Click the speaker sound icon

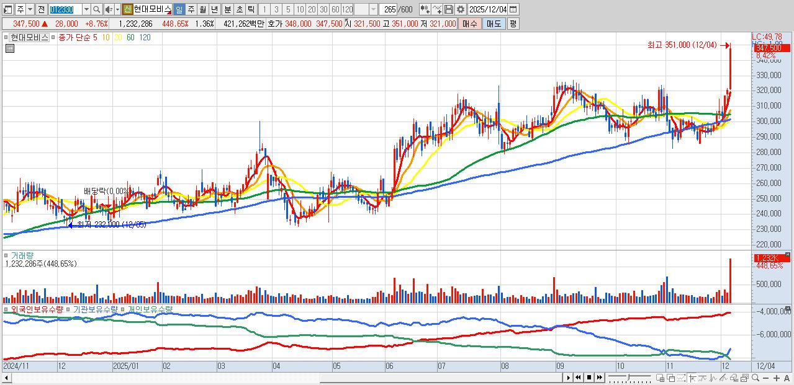(x=109, y=9)
